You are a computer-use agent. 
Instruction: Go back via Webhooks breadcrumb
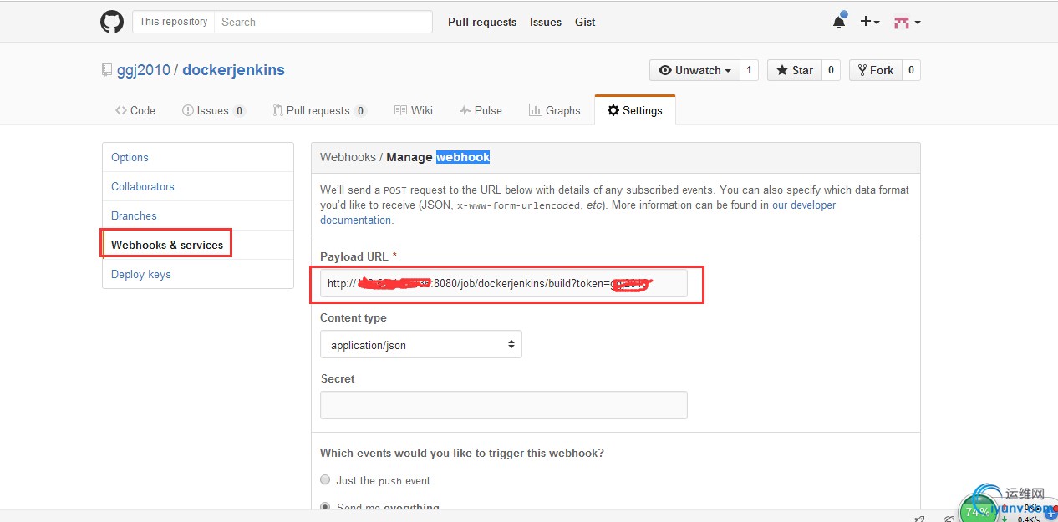pyautogui.click(x=348, y=157)
